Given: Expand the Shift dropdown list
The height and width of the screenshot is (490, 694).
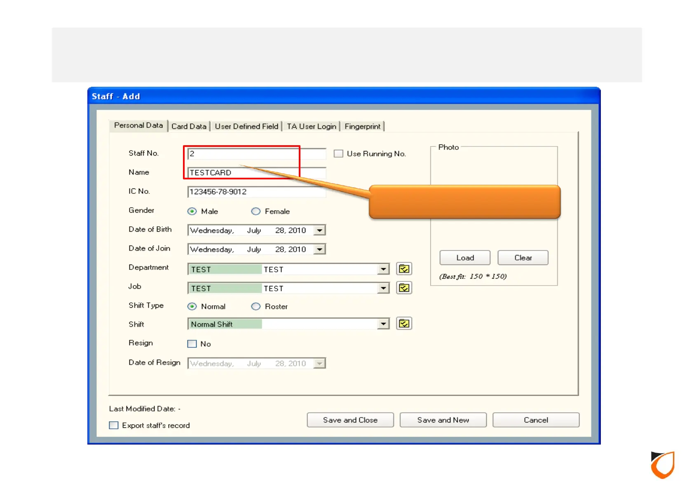Looking at the screenshot, I should pos(383,324).
